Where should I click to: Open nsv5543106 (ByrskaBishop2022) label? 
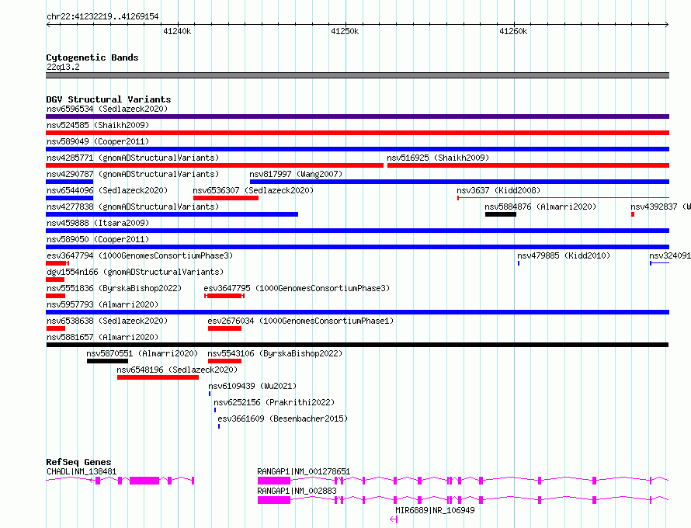pyautogui.click(x=275, y=353)
